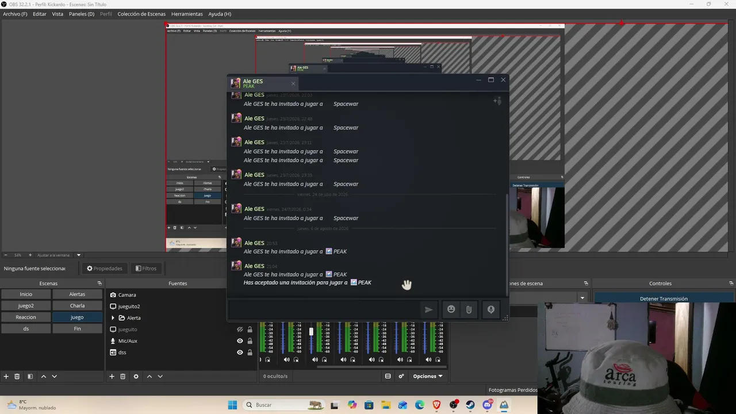Open the Colección de Escenas menu
The image size is (736, 414).
tap(141, 14)
